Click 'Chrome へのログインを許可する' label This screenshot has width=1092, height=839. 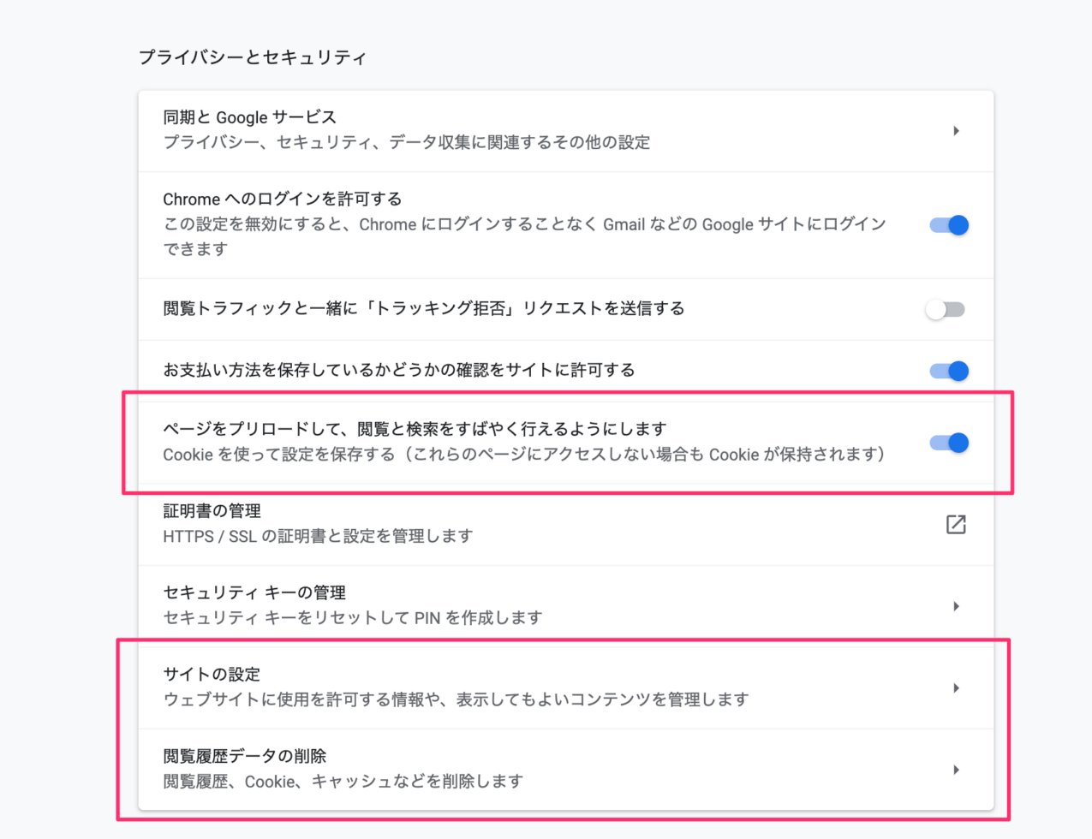282,199
